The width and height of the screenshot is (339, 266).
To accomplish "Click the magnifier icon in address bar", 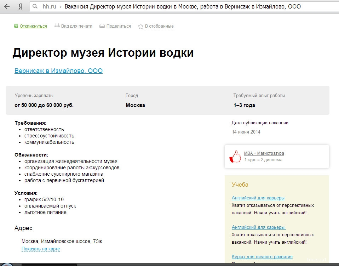I will (34, 7).
